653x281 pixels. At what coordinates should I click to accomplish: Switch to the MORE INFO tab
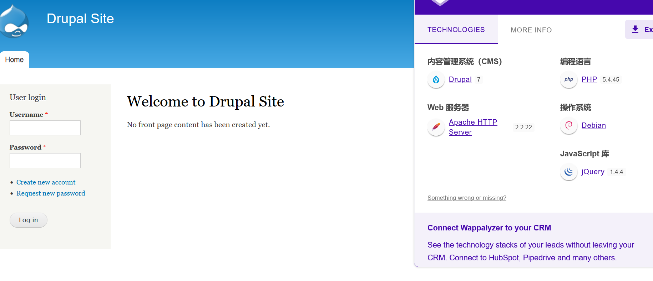click(531, 30)
